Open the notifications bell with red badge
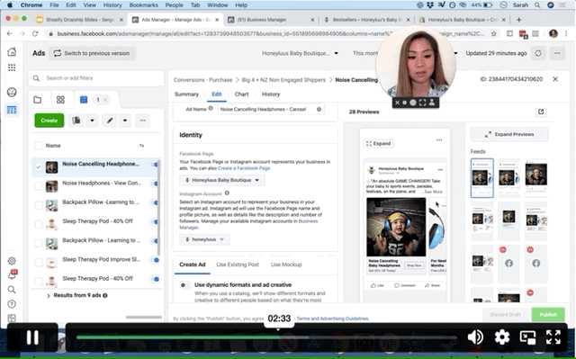The height and width of the screenshot is (359, 576). tap(12, 275)
